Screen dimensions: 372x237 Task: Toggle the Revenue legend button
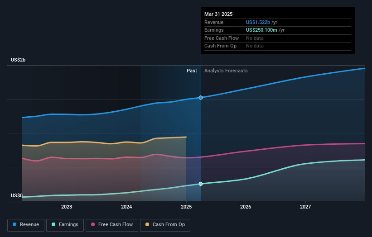click(x=26, y=225)
